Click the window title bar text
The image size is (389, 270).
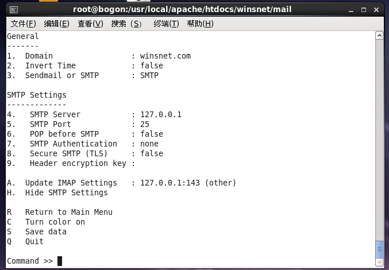coord(182,10)
